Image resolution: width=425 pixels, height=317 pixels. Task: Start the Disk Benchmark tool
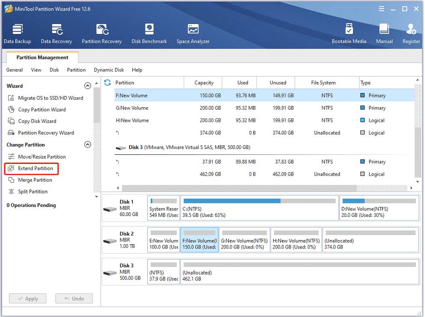click(149, 34)
